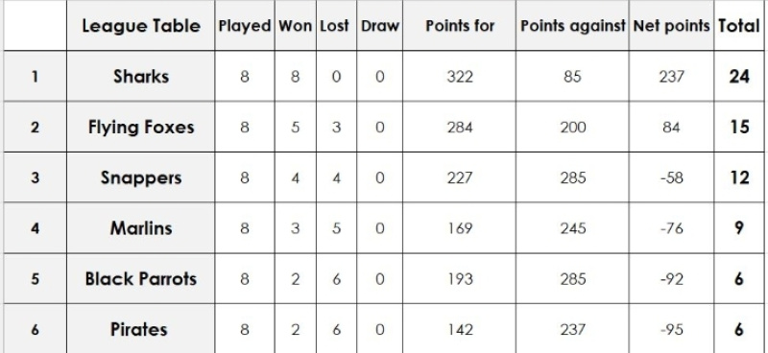Click the Sharks team name cell
768x353 pixels.
[140, 77]
